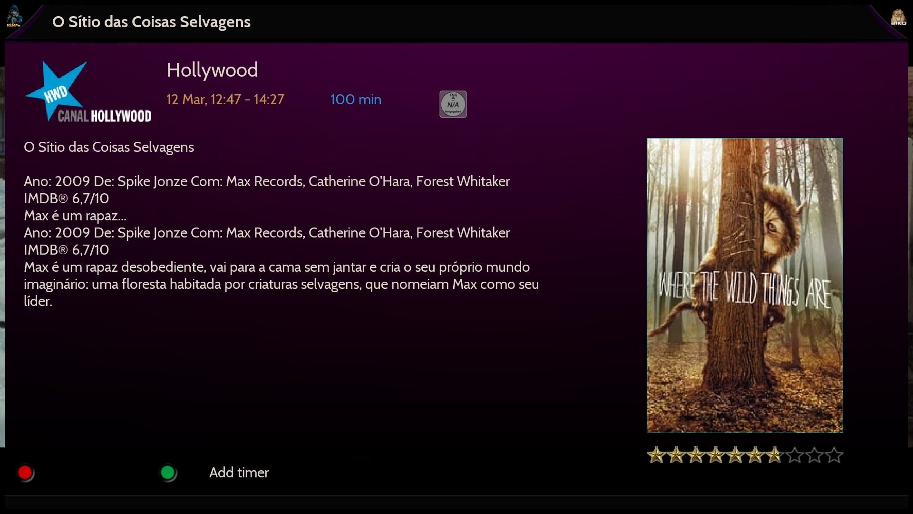Viewport: 913px width, 514px height.
Task: Click the first IMDB 6,7/10 rating line
Action: point(67,198)
